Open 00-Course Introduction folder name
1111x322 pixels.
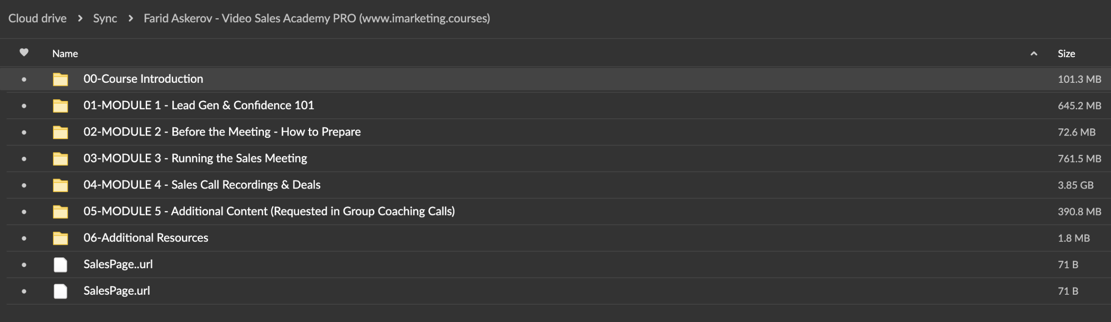point(143,79)
